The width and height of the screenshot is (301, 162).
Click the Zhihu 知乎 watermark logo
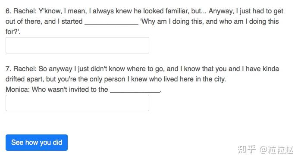247,150
